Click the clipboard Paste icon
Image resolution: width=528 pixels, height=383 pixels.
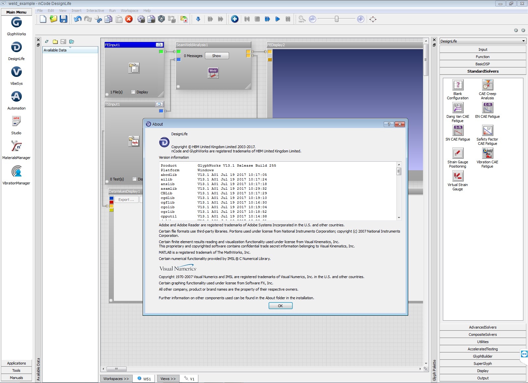119,19
